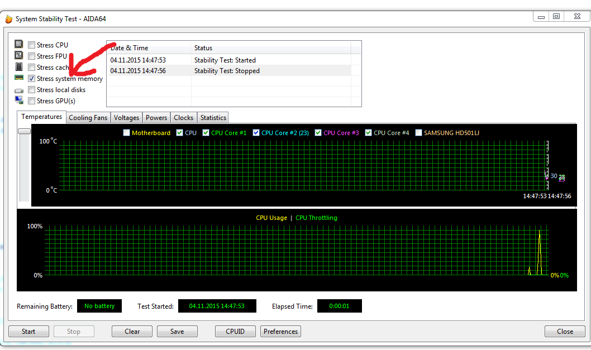591x350 pixels.
Task: Click the cache chip icon
Action: [19, 67]
